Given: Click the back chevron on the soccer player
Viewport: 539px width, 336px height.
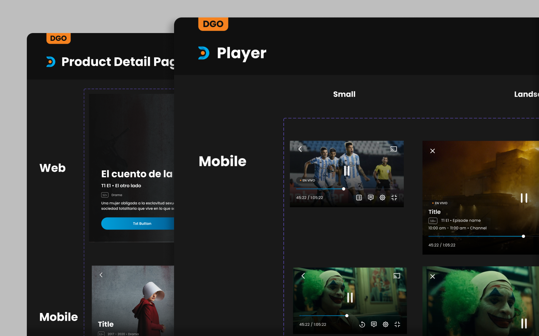Looking at the screenshot, I should click(x=300, y=149).
